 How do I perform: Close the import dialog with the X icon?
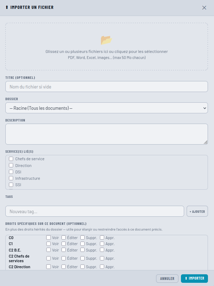coord(204,8)
